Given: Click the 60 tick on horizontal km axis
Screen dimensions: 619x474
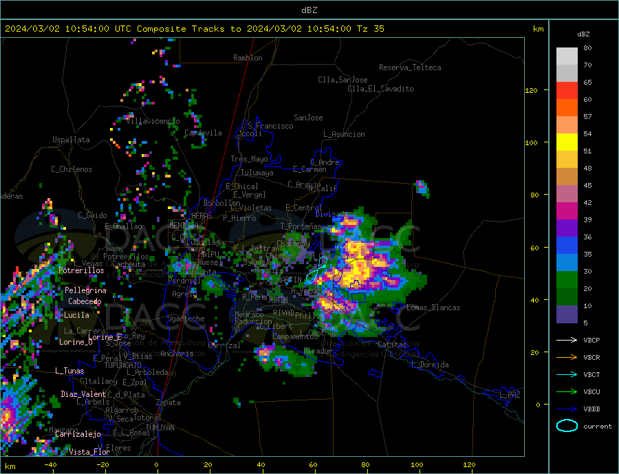Looking at the screenshot, I should (x=313, y=465).
